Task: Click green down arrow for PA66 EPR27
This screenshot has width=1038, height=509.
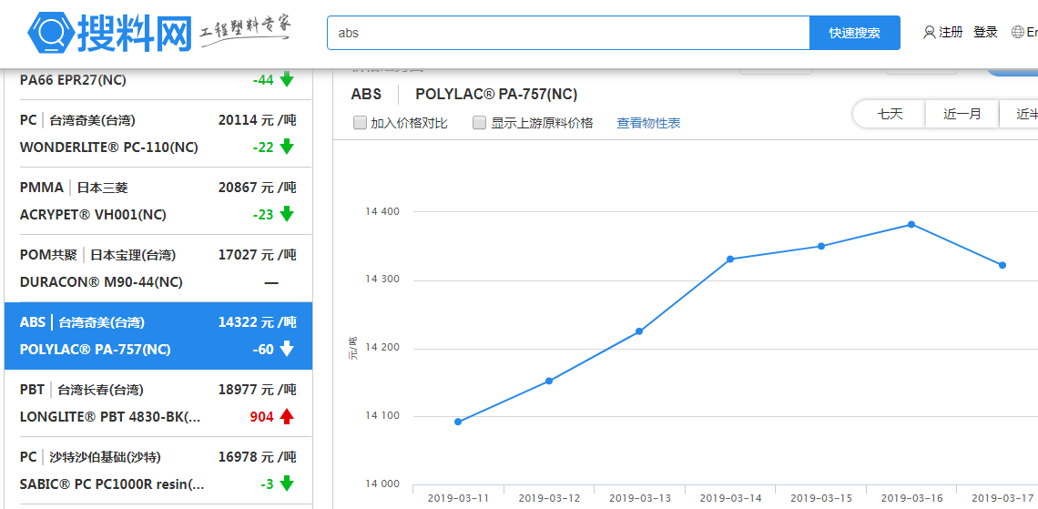Action: point(287,79)
